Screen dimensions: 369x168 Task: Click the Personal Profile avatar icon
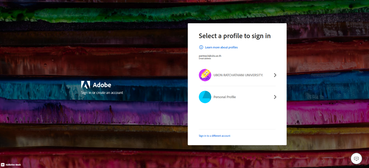(x=205, y=97)
